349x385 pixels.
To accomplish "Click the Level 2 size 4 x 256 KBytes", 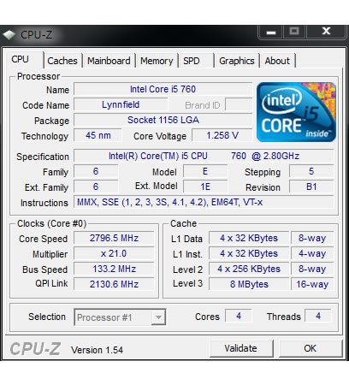I will pyautogui.click(x=249, y=269).
